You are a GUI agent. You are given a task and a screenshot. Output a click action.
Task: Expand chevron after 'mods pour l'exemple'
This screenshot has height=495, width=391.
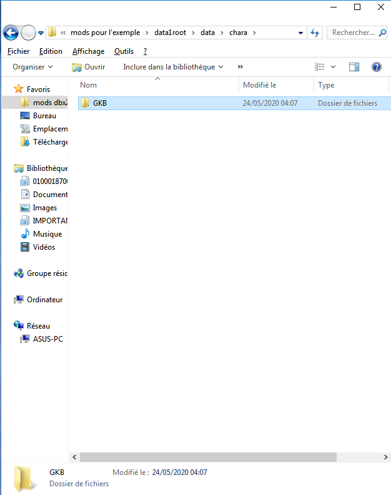tap(147, 33)
